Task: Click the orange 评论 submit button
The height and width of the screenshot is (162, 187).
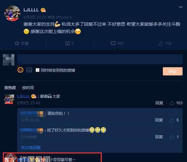Action: point(173,71)
